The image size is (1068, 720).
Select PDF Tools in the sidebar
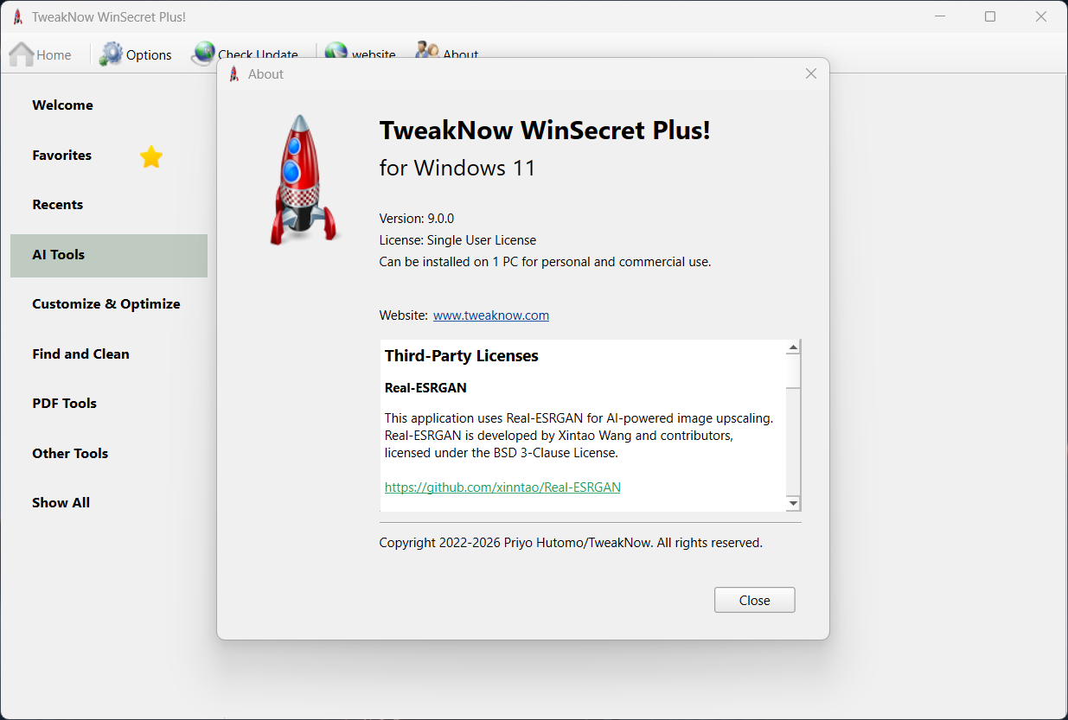[65, 404]
